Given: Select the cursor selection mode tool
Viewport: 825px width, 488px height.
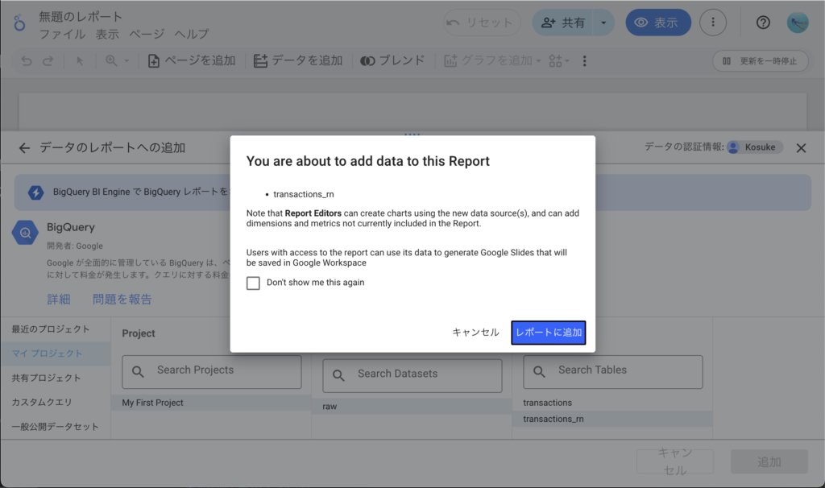Looking at the screenshot, I should 80,61.
